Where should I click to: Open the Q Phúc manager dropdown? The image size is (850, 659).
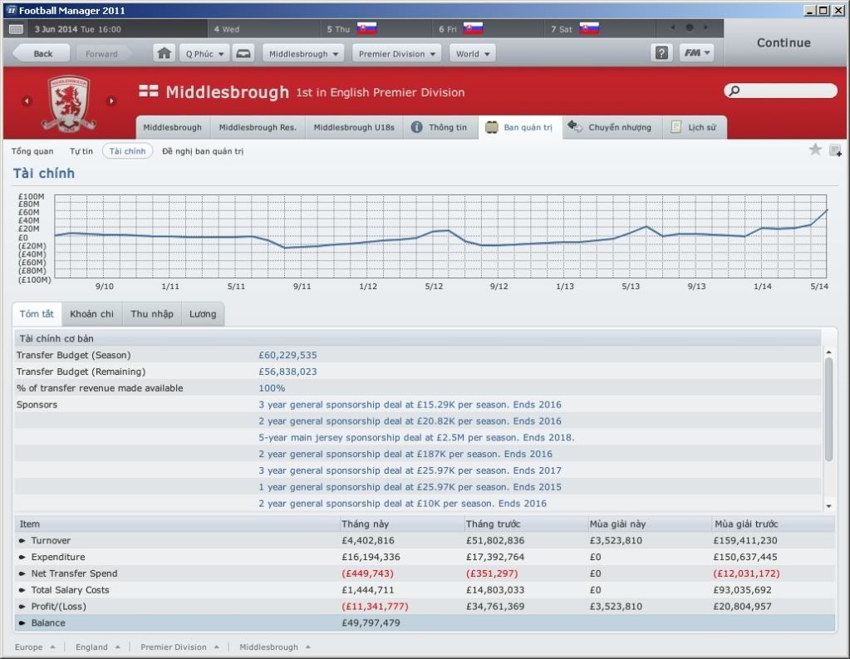(204, 53)
